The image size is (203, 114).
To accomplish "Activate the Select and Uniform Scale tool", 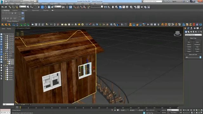I will 49,7.
